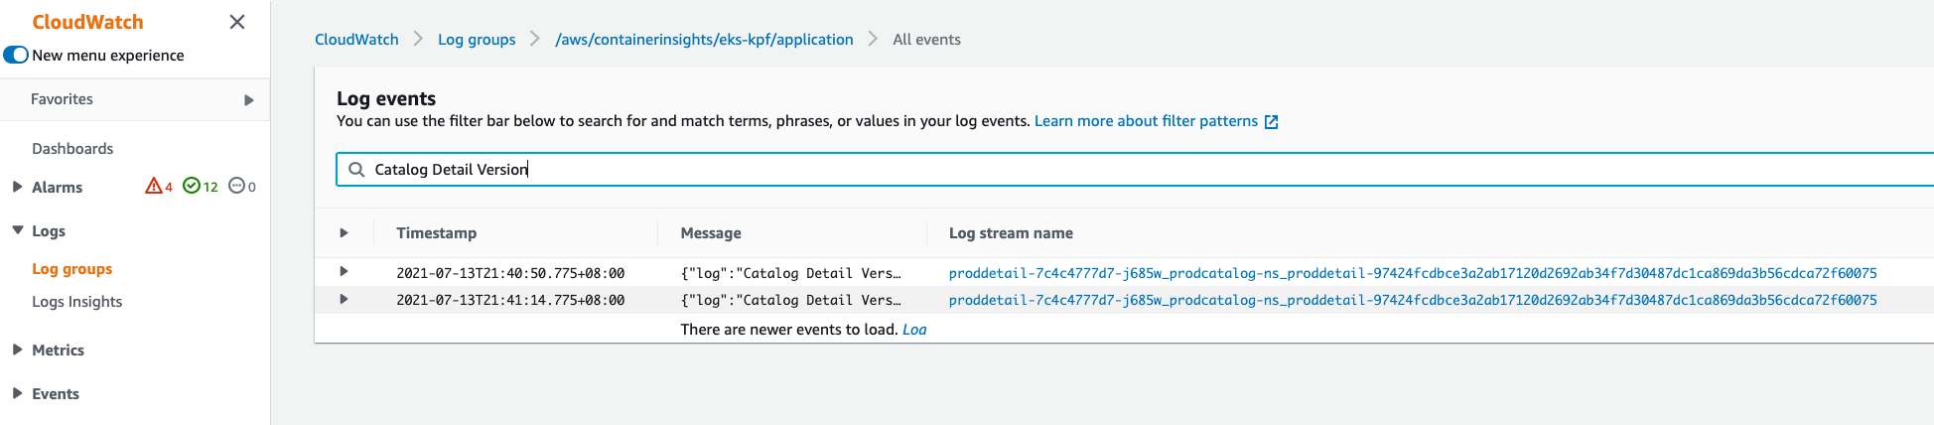Go to CloudWatch breadcrumb link
Viewport: 1934px width, 425px height.
coord(356,39)
